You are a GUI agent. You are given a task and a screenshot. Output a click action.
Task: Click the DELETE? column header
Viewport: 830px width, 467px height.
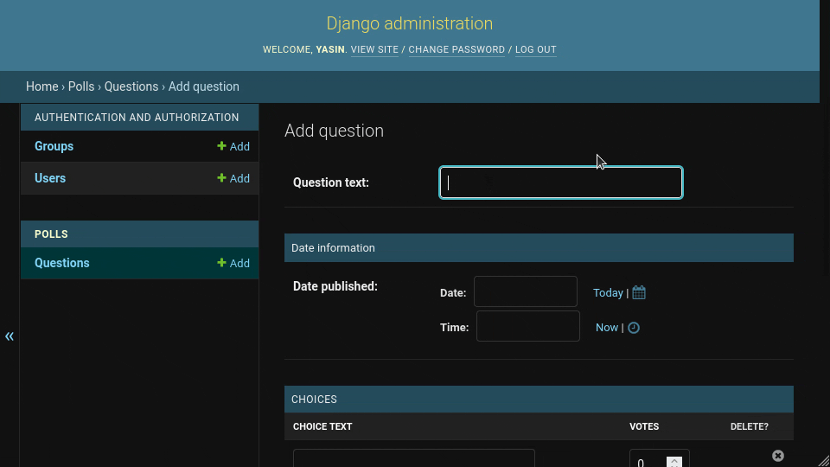coord(750,426)
